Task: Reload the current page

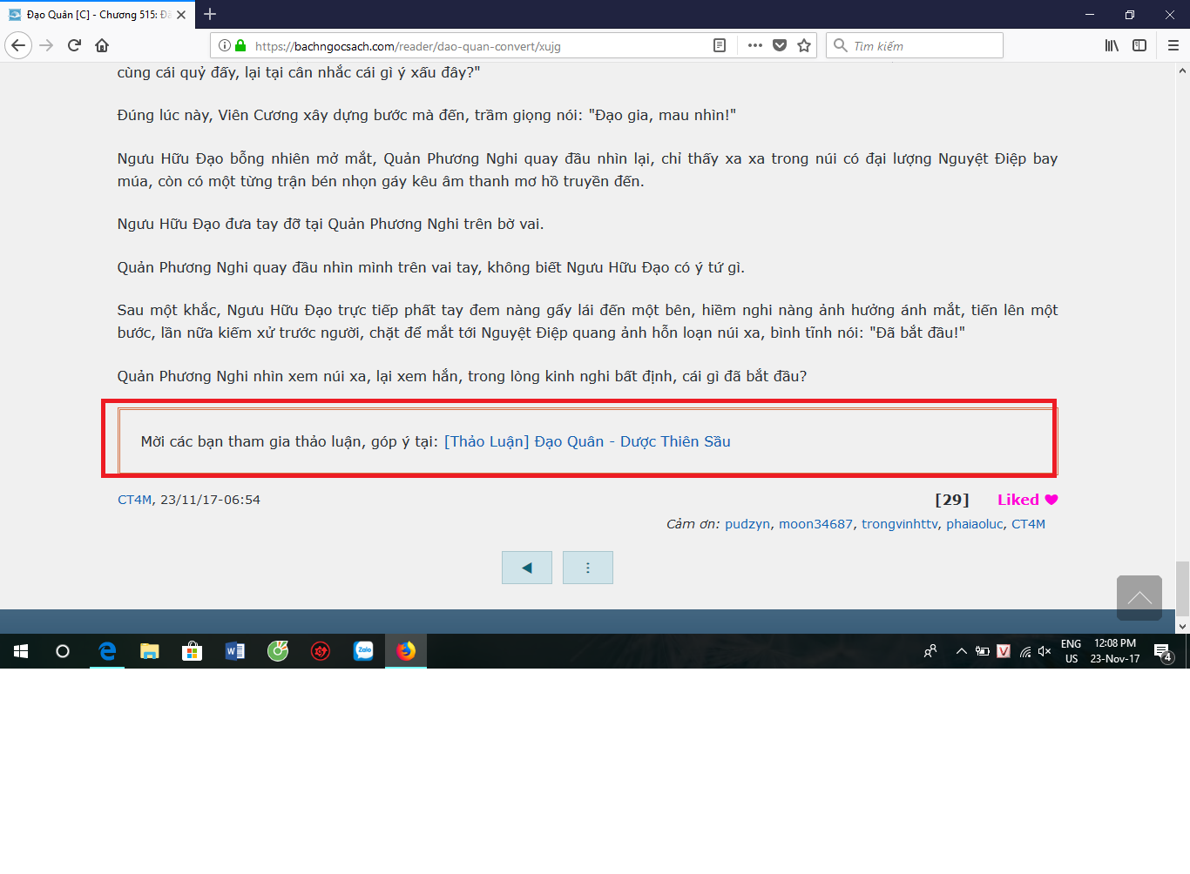Action: [x=75, y=45]
